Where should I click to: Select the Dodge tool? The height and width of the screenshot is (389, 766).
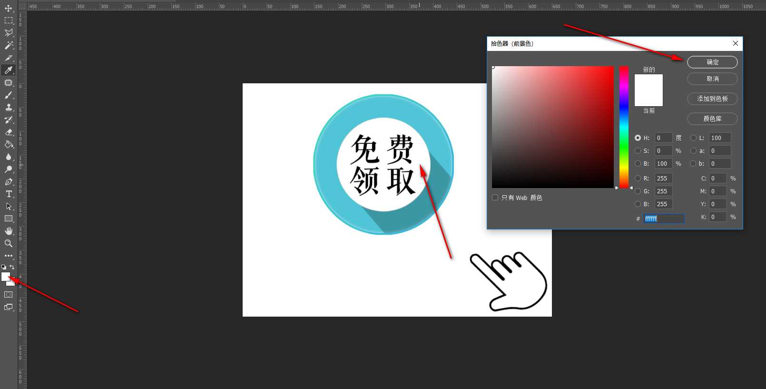9,169
